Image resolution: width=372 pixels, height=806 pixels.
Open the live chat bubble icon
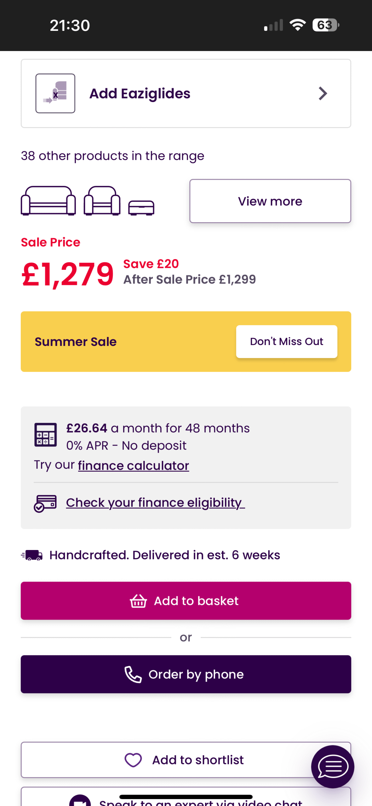point(333,766)
